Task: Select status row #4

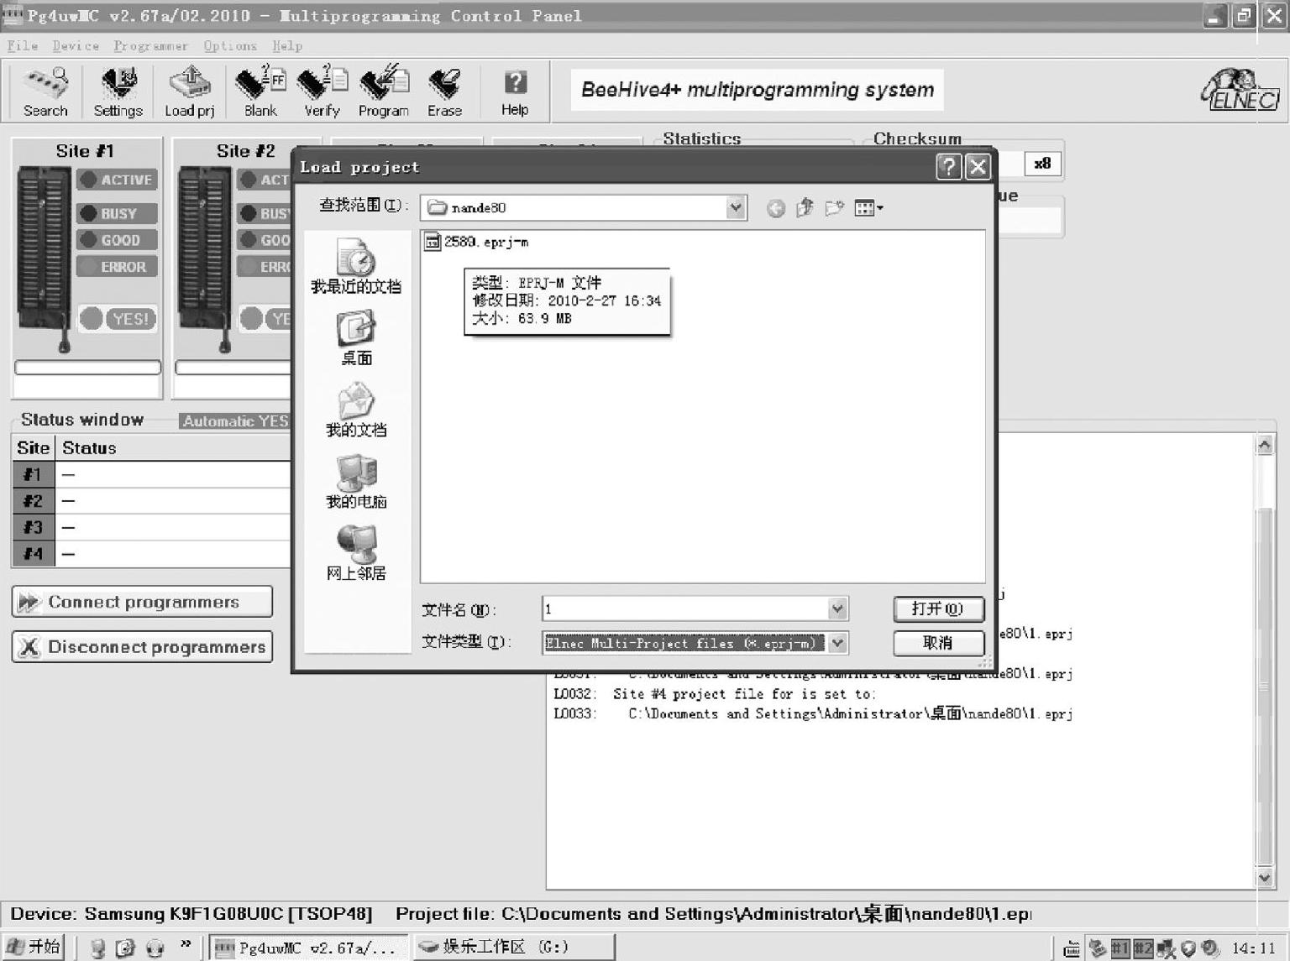Action: click(152, 554)
